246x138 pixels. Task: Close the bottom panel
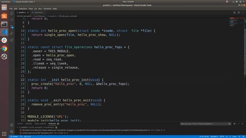(243, 124)
